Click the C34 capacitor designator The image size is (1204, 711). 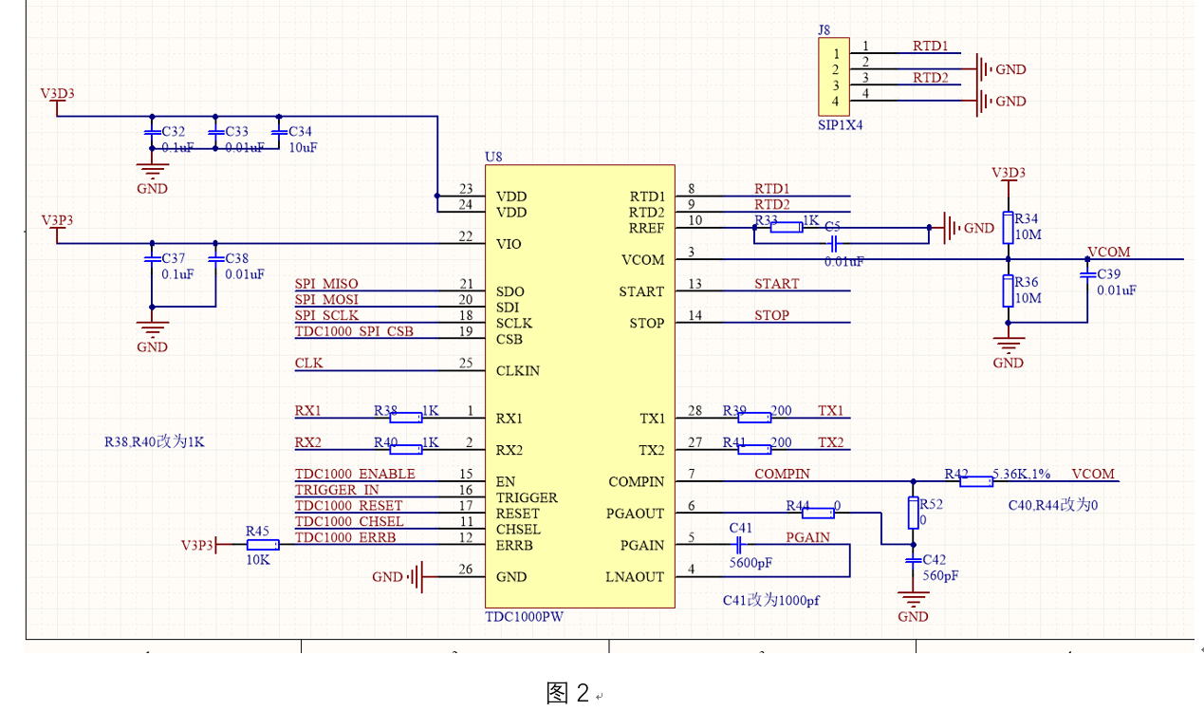point(300,131)
